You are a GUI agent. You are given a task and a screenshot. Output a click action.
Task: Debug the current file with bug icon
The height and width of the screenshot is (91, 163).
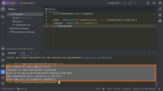tap(130, 3)
